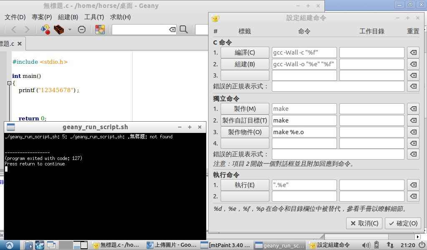427x250 pixels.
Task: Open the volume control in the system tray
Action: [365, 245]
